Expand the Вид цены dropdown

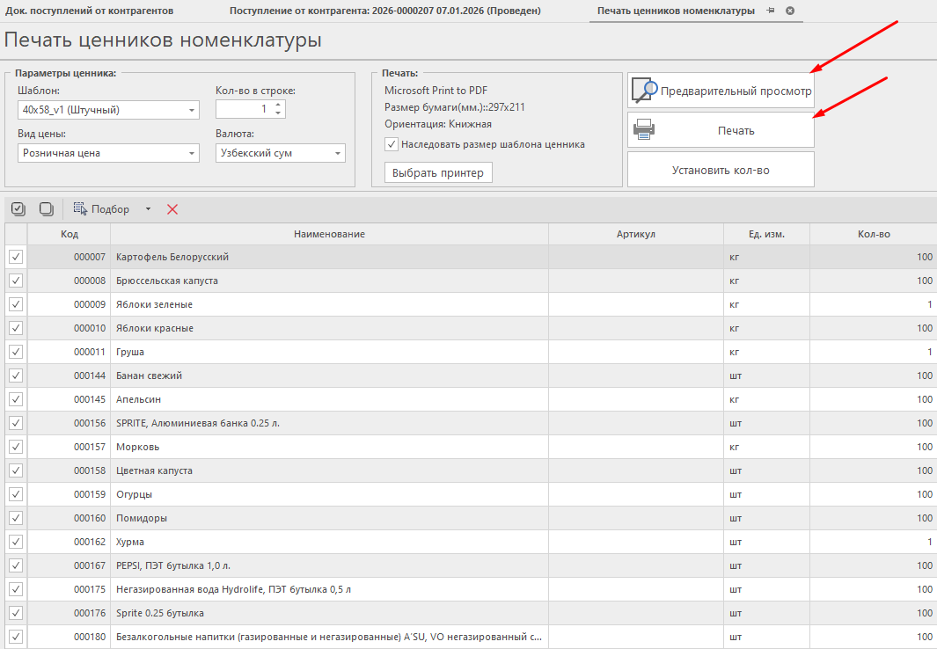click(192, 153)
